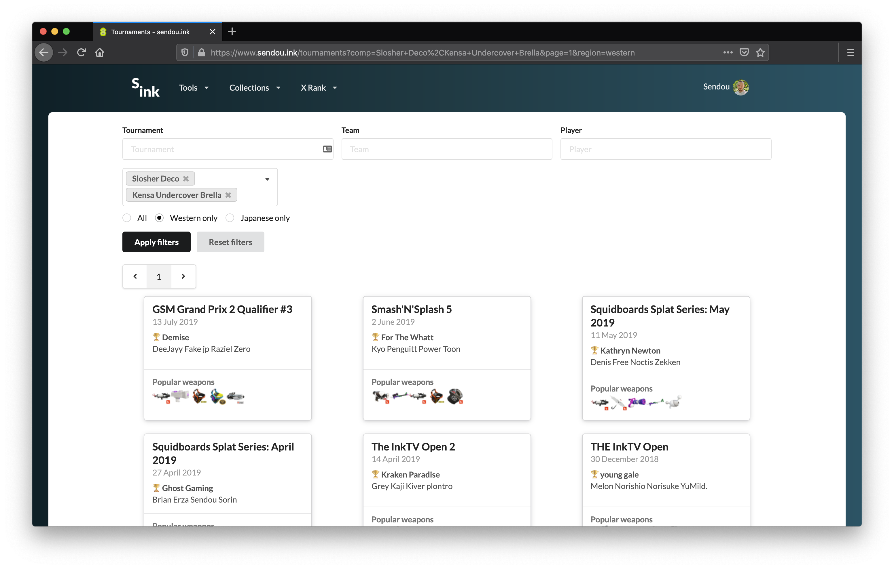
Task: Click the trophy icon next to Demise
Action: point(156,337)
